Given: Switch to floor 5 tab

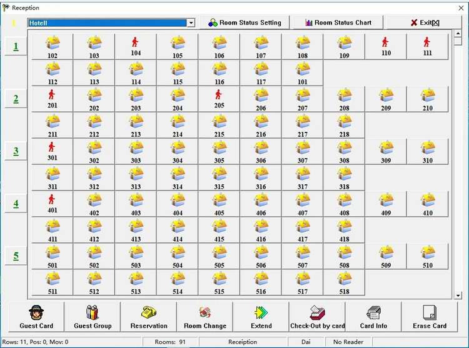Looking at the screenshot, I should (x=16, y=256).
